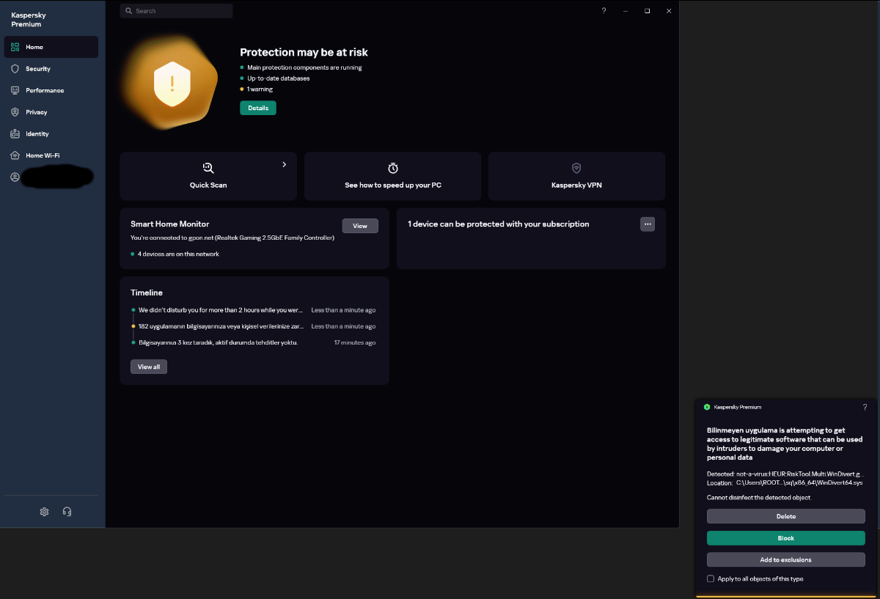Click Add to exclusions in notification
Viewport: 880px width, 599px height.
click(x=786, y=559)
